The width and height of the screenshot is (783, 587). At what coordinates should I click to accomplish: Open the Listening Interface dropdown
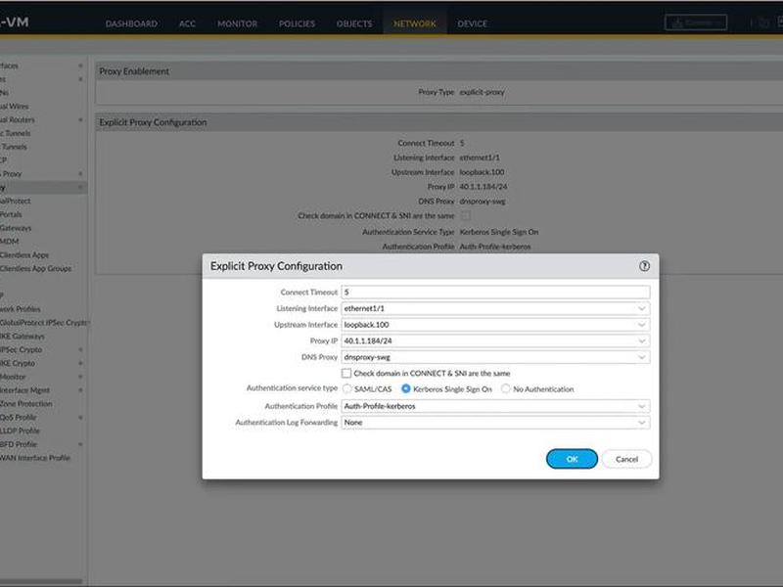tap(642, 308)
